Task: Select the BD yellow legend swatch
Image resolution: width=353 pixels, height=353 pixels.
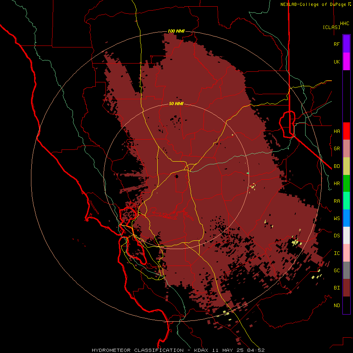Action: click(x=346, y=166)
